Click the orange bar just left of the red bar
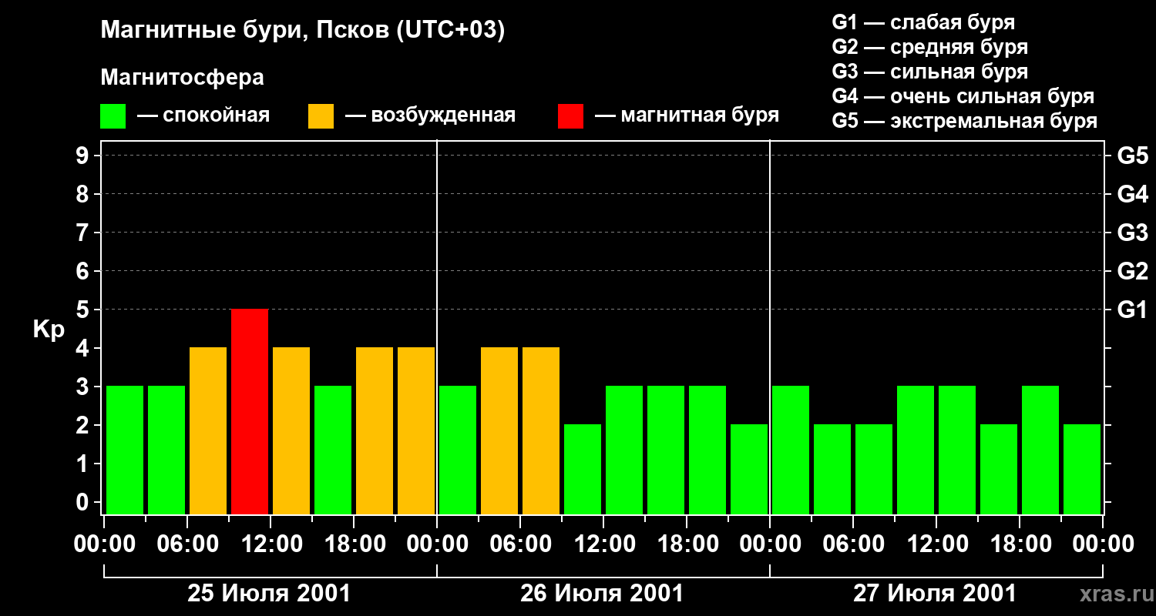The image size is (1156, 616). click(x=208, y=430)
